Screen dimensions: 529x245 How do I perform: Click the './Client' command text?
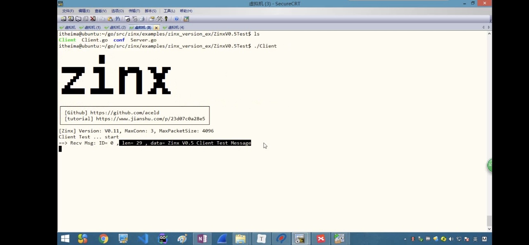click(x=265, y=46)
